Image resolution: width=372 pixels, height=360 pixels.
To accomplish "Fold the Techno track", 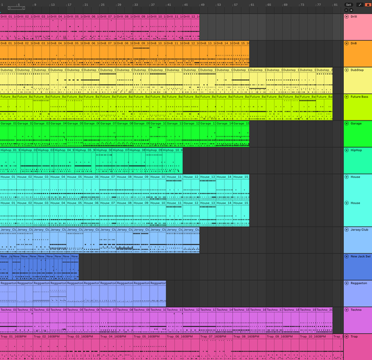I will pyautogui.click(x=347, y=310).
